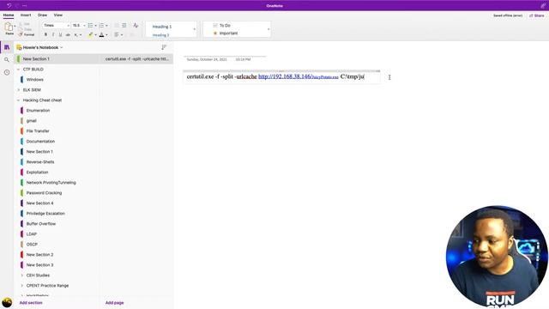
Task: Open the gmail section
Action: click(x=31, y=121)
